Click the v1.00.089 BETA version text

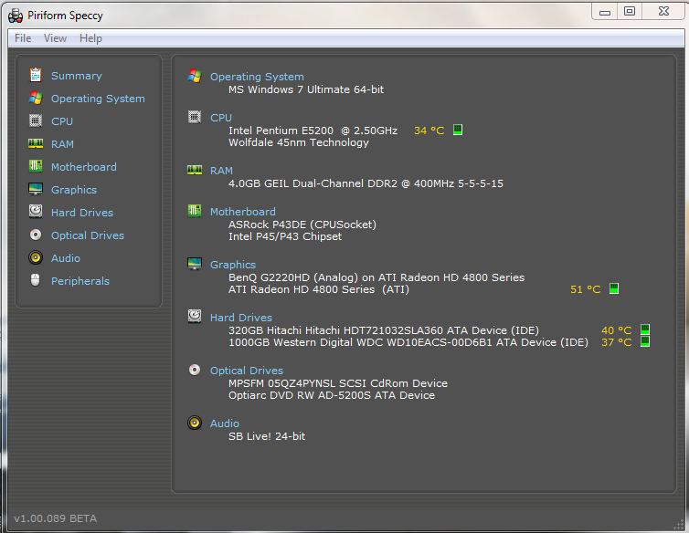coord(55,518)
